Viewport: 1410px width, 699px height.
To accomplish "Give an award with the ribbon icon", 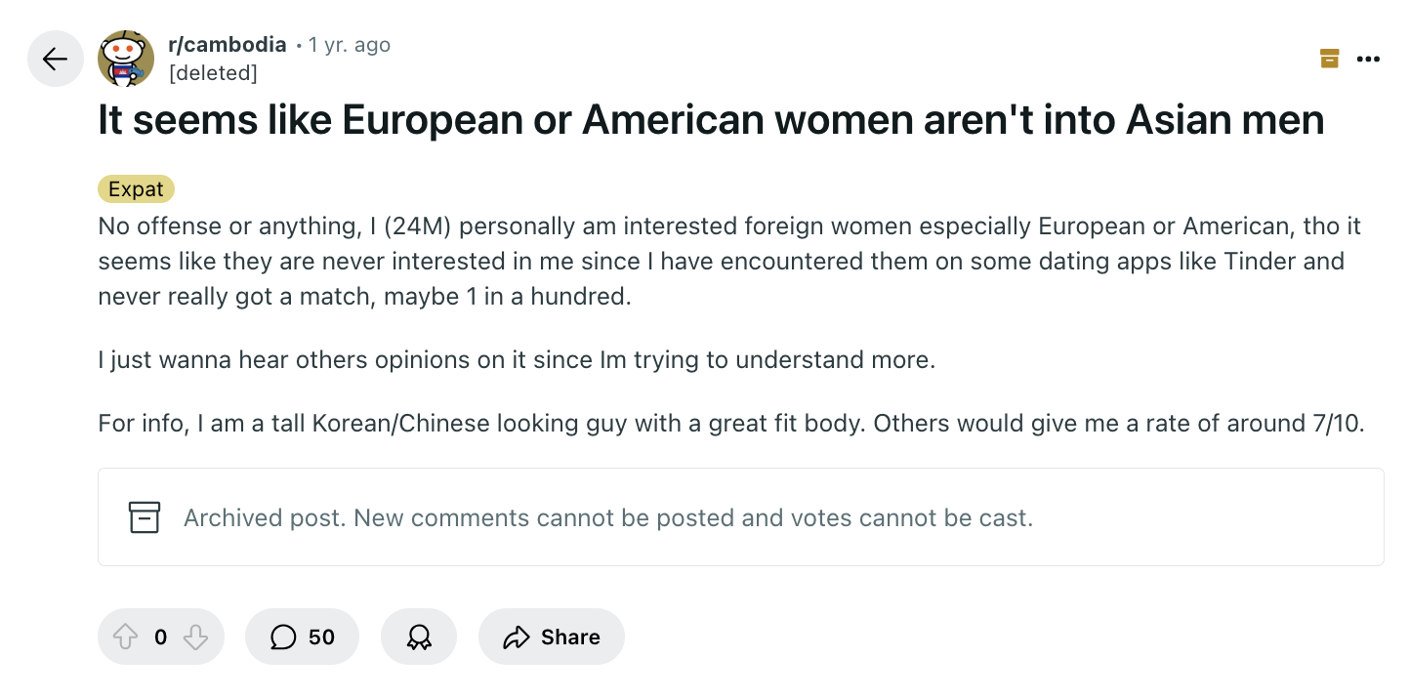I will click(x=419, y=637).
